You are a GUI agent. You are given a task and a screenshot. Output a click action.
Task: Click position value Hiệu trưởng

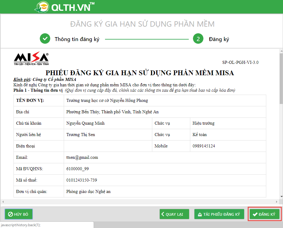point(203,123)
